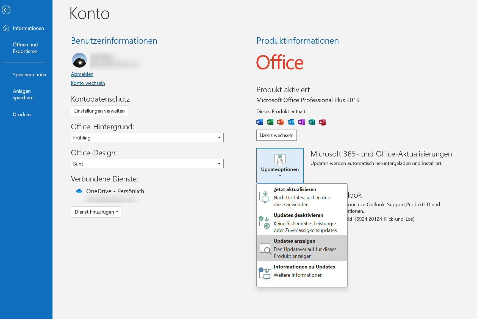The image size is (477, 319).
Task: Click the OneDrive cloud icon
Action: point(79,191)
